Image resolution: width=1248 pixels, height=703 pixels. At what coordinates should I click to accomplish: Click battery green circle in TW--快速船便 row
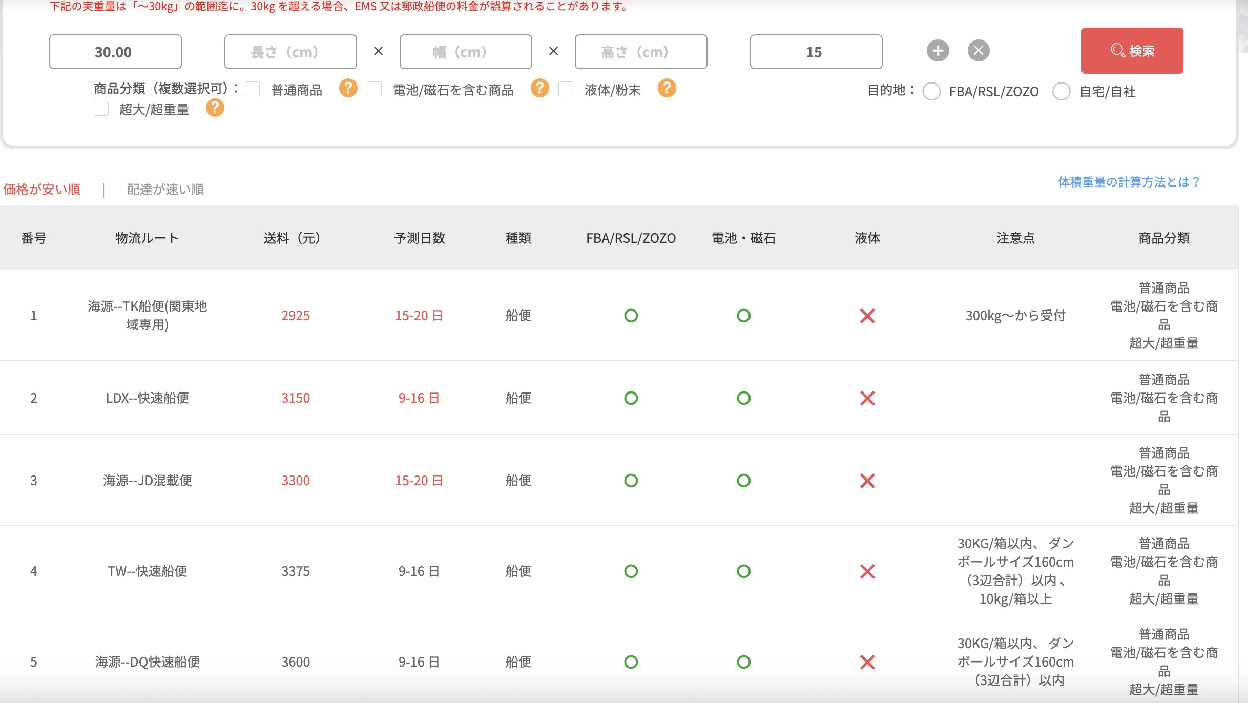(743, 571)
